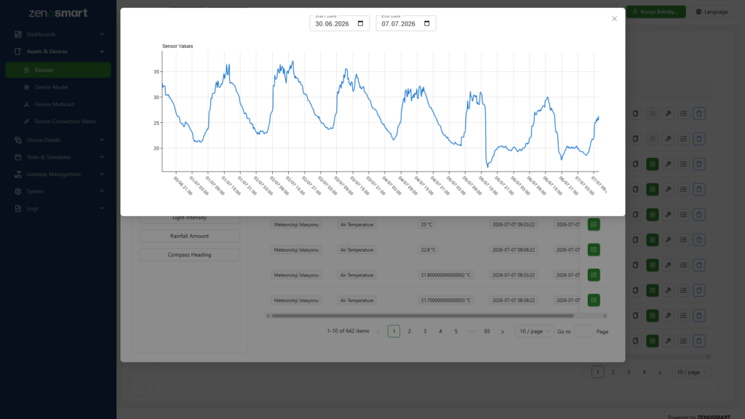Image resolution: width=745 pixels, height=419 pixels.
Task: Click the Konya Belediy... account button
Action: point(656,12)
